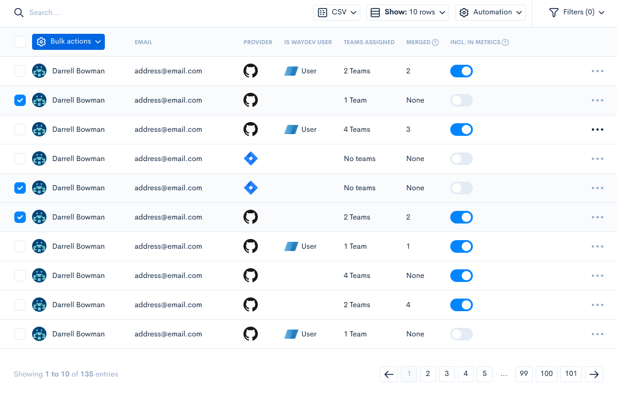Go to page 3
The height and width of the screenshot is (396, 617).
tap(447, 374)
